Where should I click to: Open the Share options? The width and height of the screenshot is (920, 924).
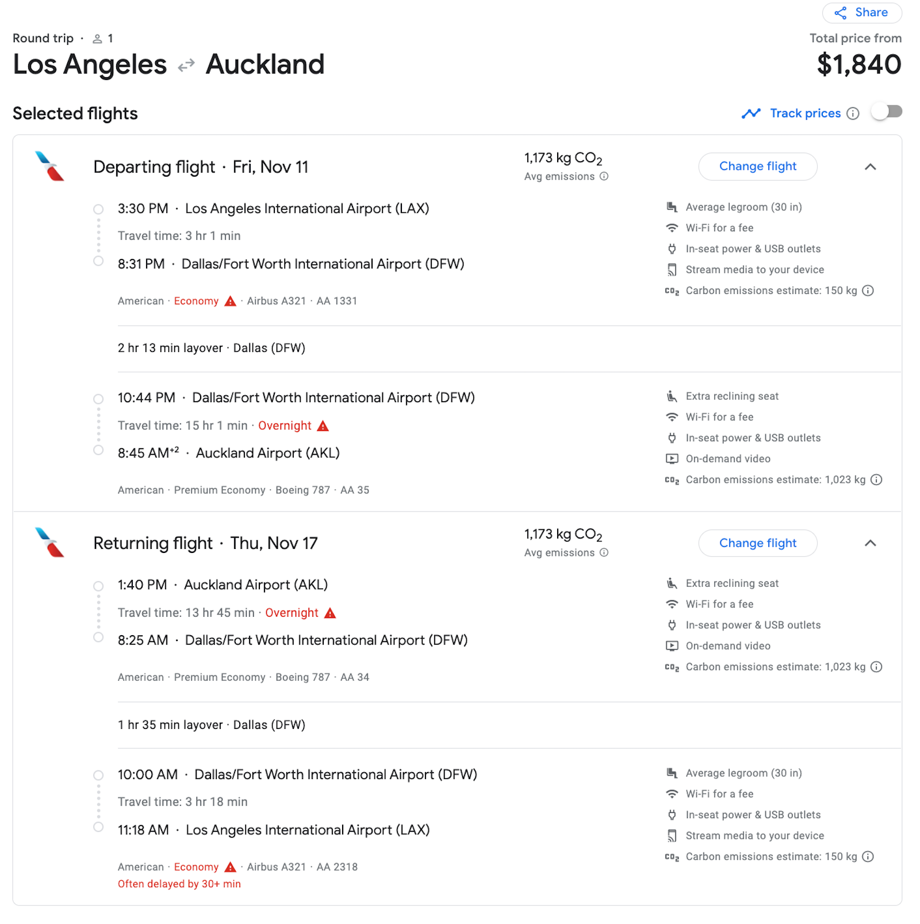point(861,12)
